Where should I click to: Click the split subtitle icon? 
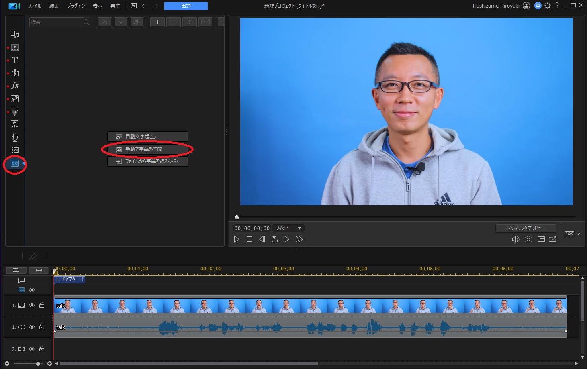coord(189,22)
